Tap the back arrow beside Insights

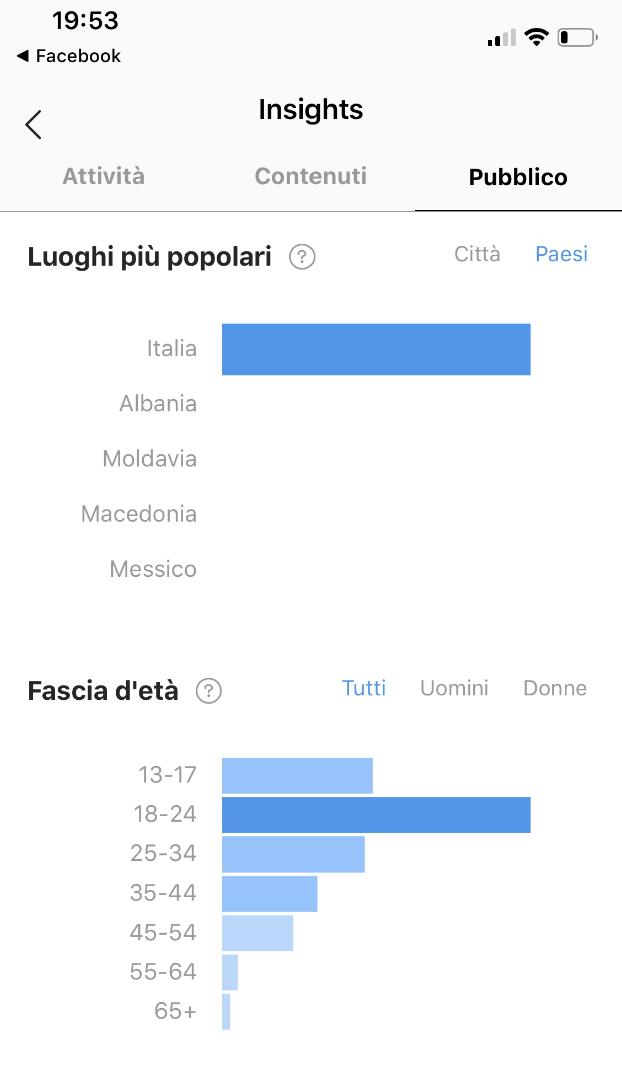tap(33, 124)
